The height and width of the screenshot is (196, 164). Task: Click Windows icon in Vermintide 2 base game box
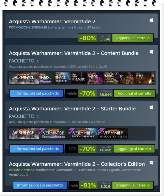click(x=151, y=20)
